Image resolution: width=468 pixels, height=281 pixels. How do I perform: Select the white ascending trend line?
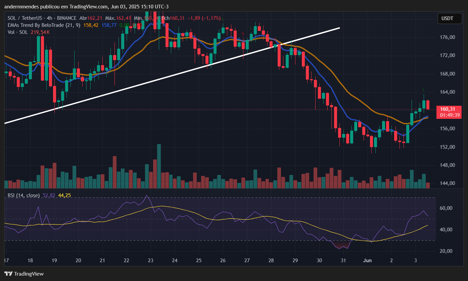172,76
